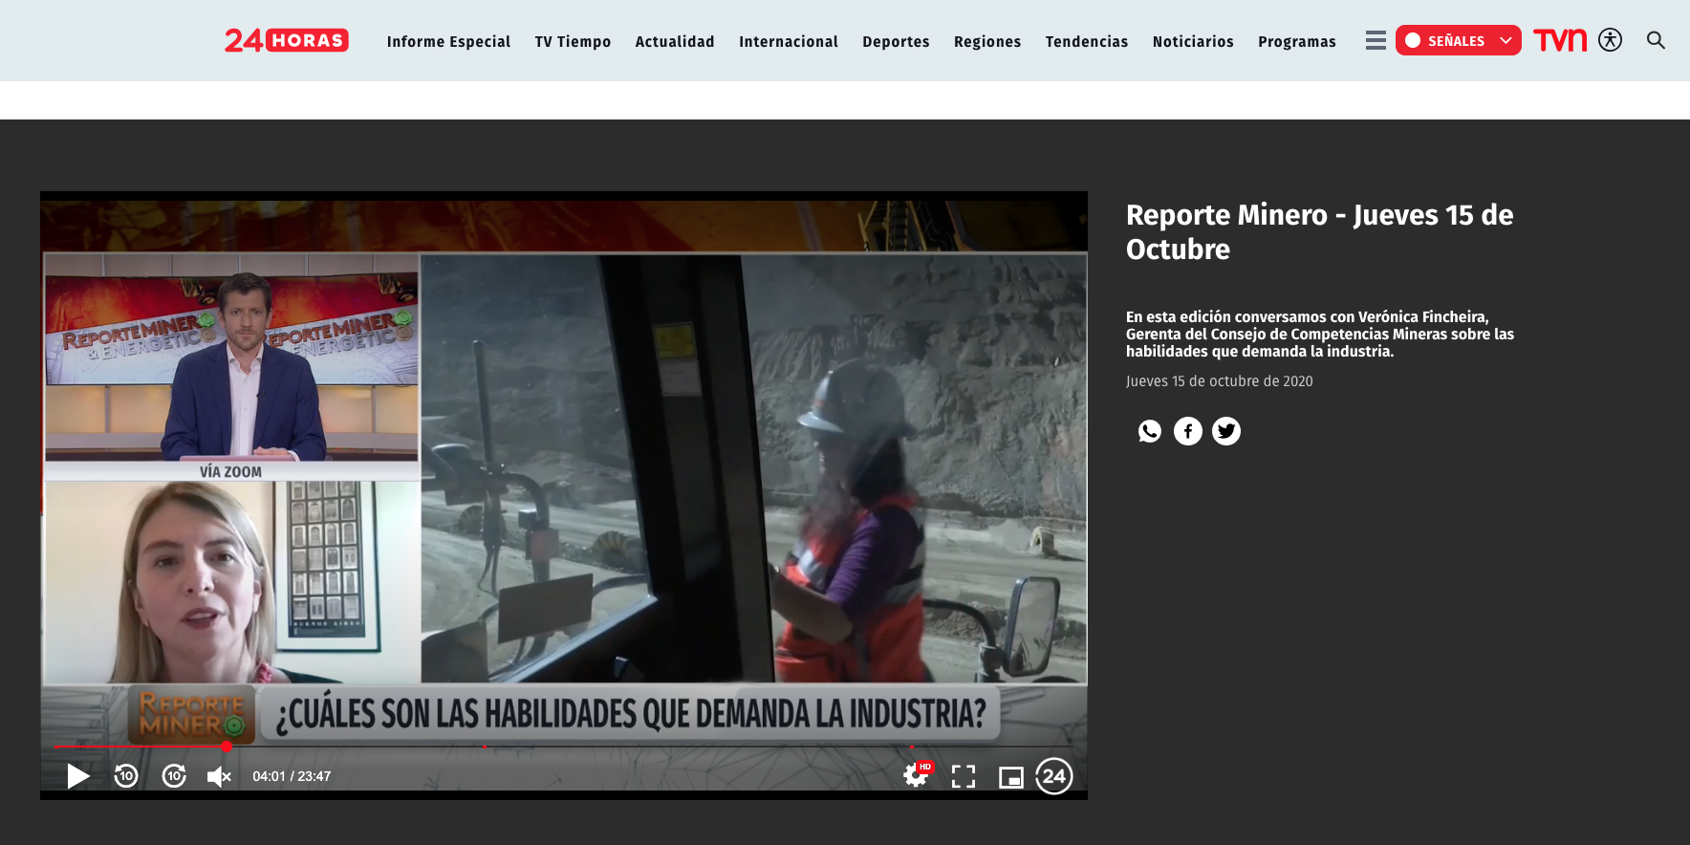Toggle picture-in-picture mode

[1010, 777]
